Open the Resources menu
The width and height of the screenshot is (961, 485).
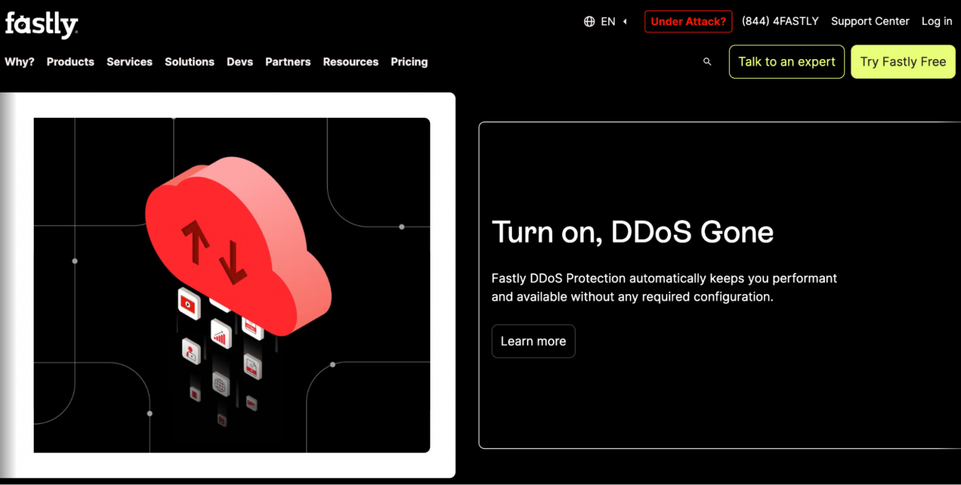[x=351, y=61]
